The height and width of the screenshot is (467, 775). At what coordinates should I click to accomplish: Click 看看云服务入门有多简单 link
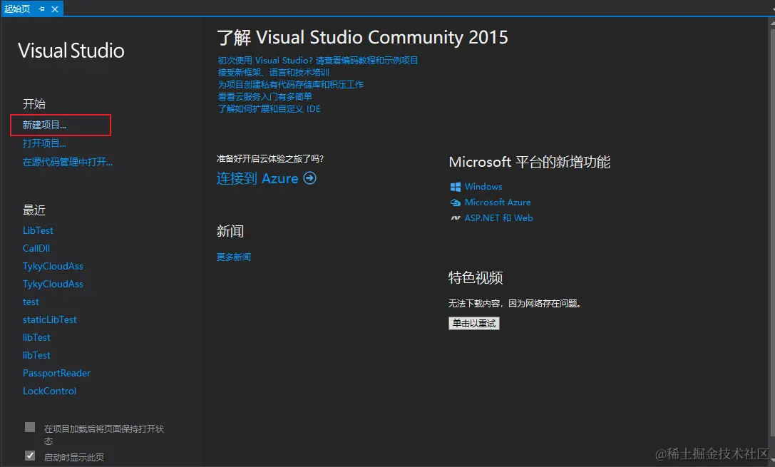tap(265, 96)
